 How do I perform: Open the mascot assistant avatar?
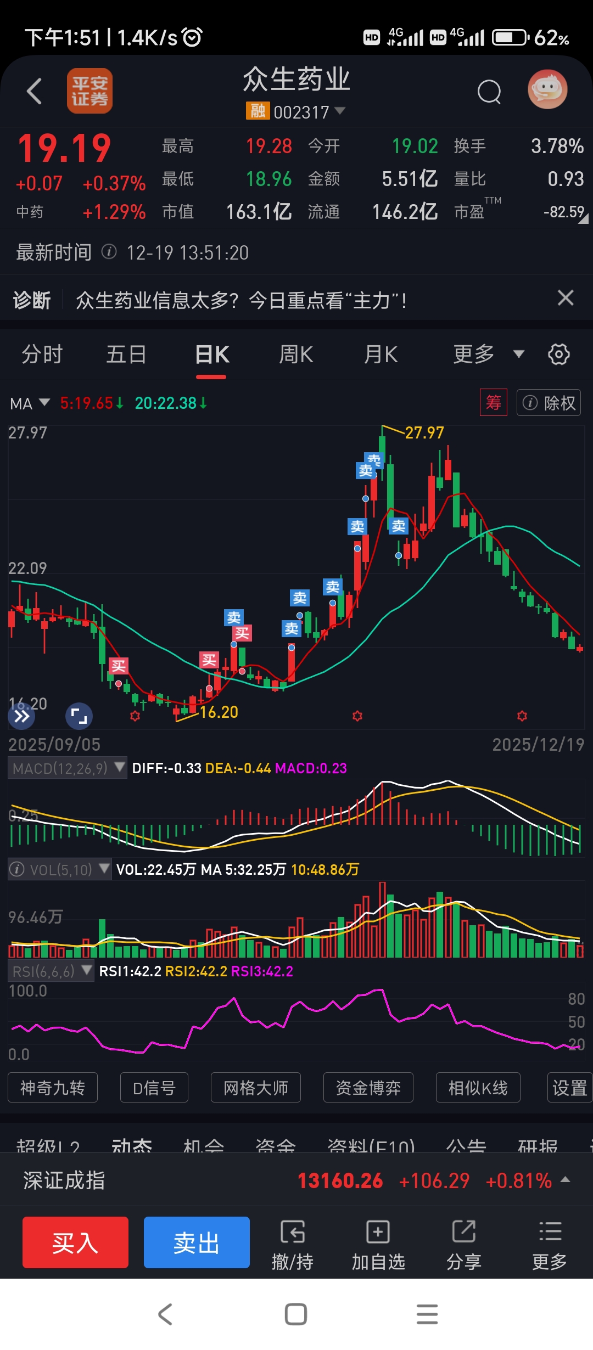coord(547,89)
